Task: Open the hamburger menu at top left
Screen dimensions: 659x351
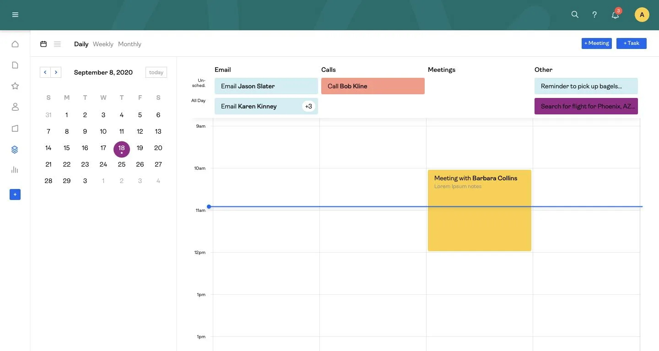Action: coord(15,14)
